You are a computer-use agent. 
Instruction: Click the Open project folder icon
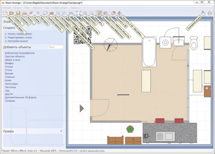[x=12, y=13]
